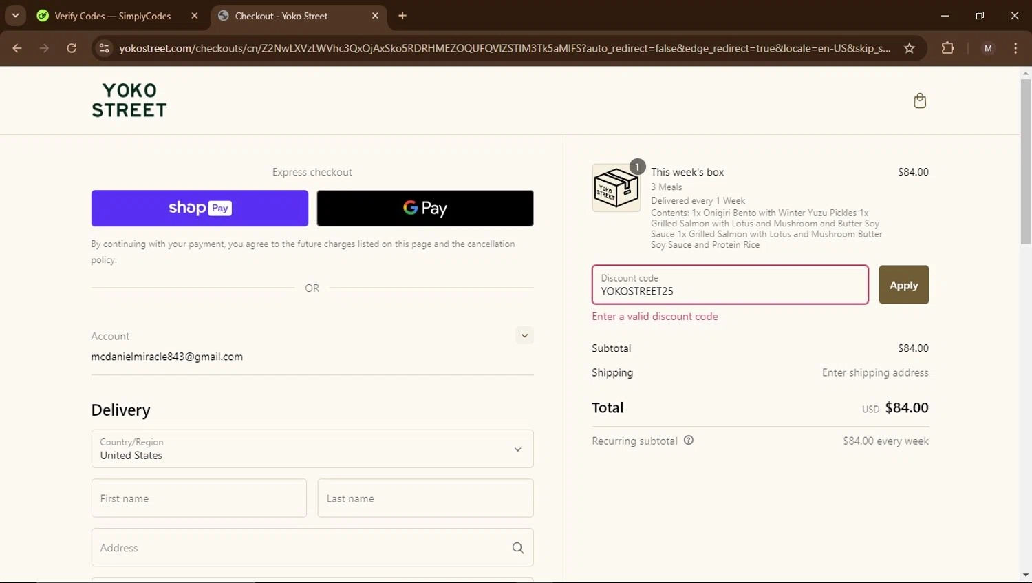1032x583 pixels.
Task: Open a new browser tab
Action: click(402, 16)
